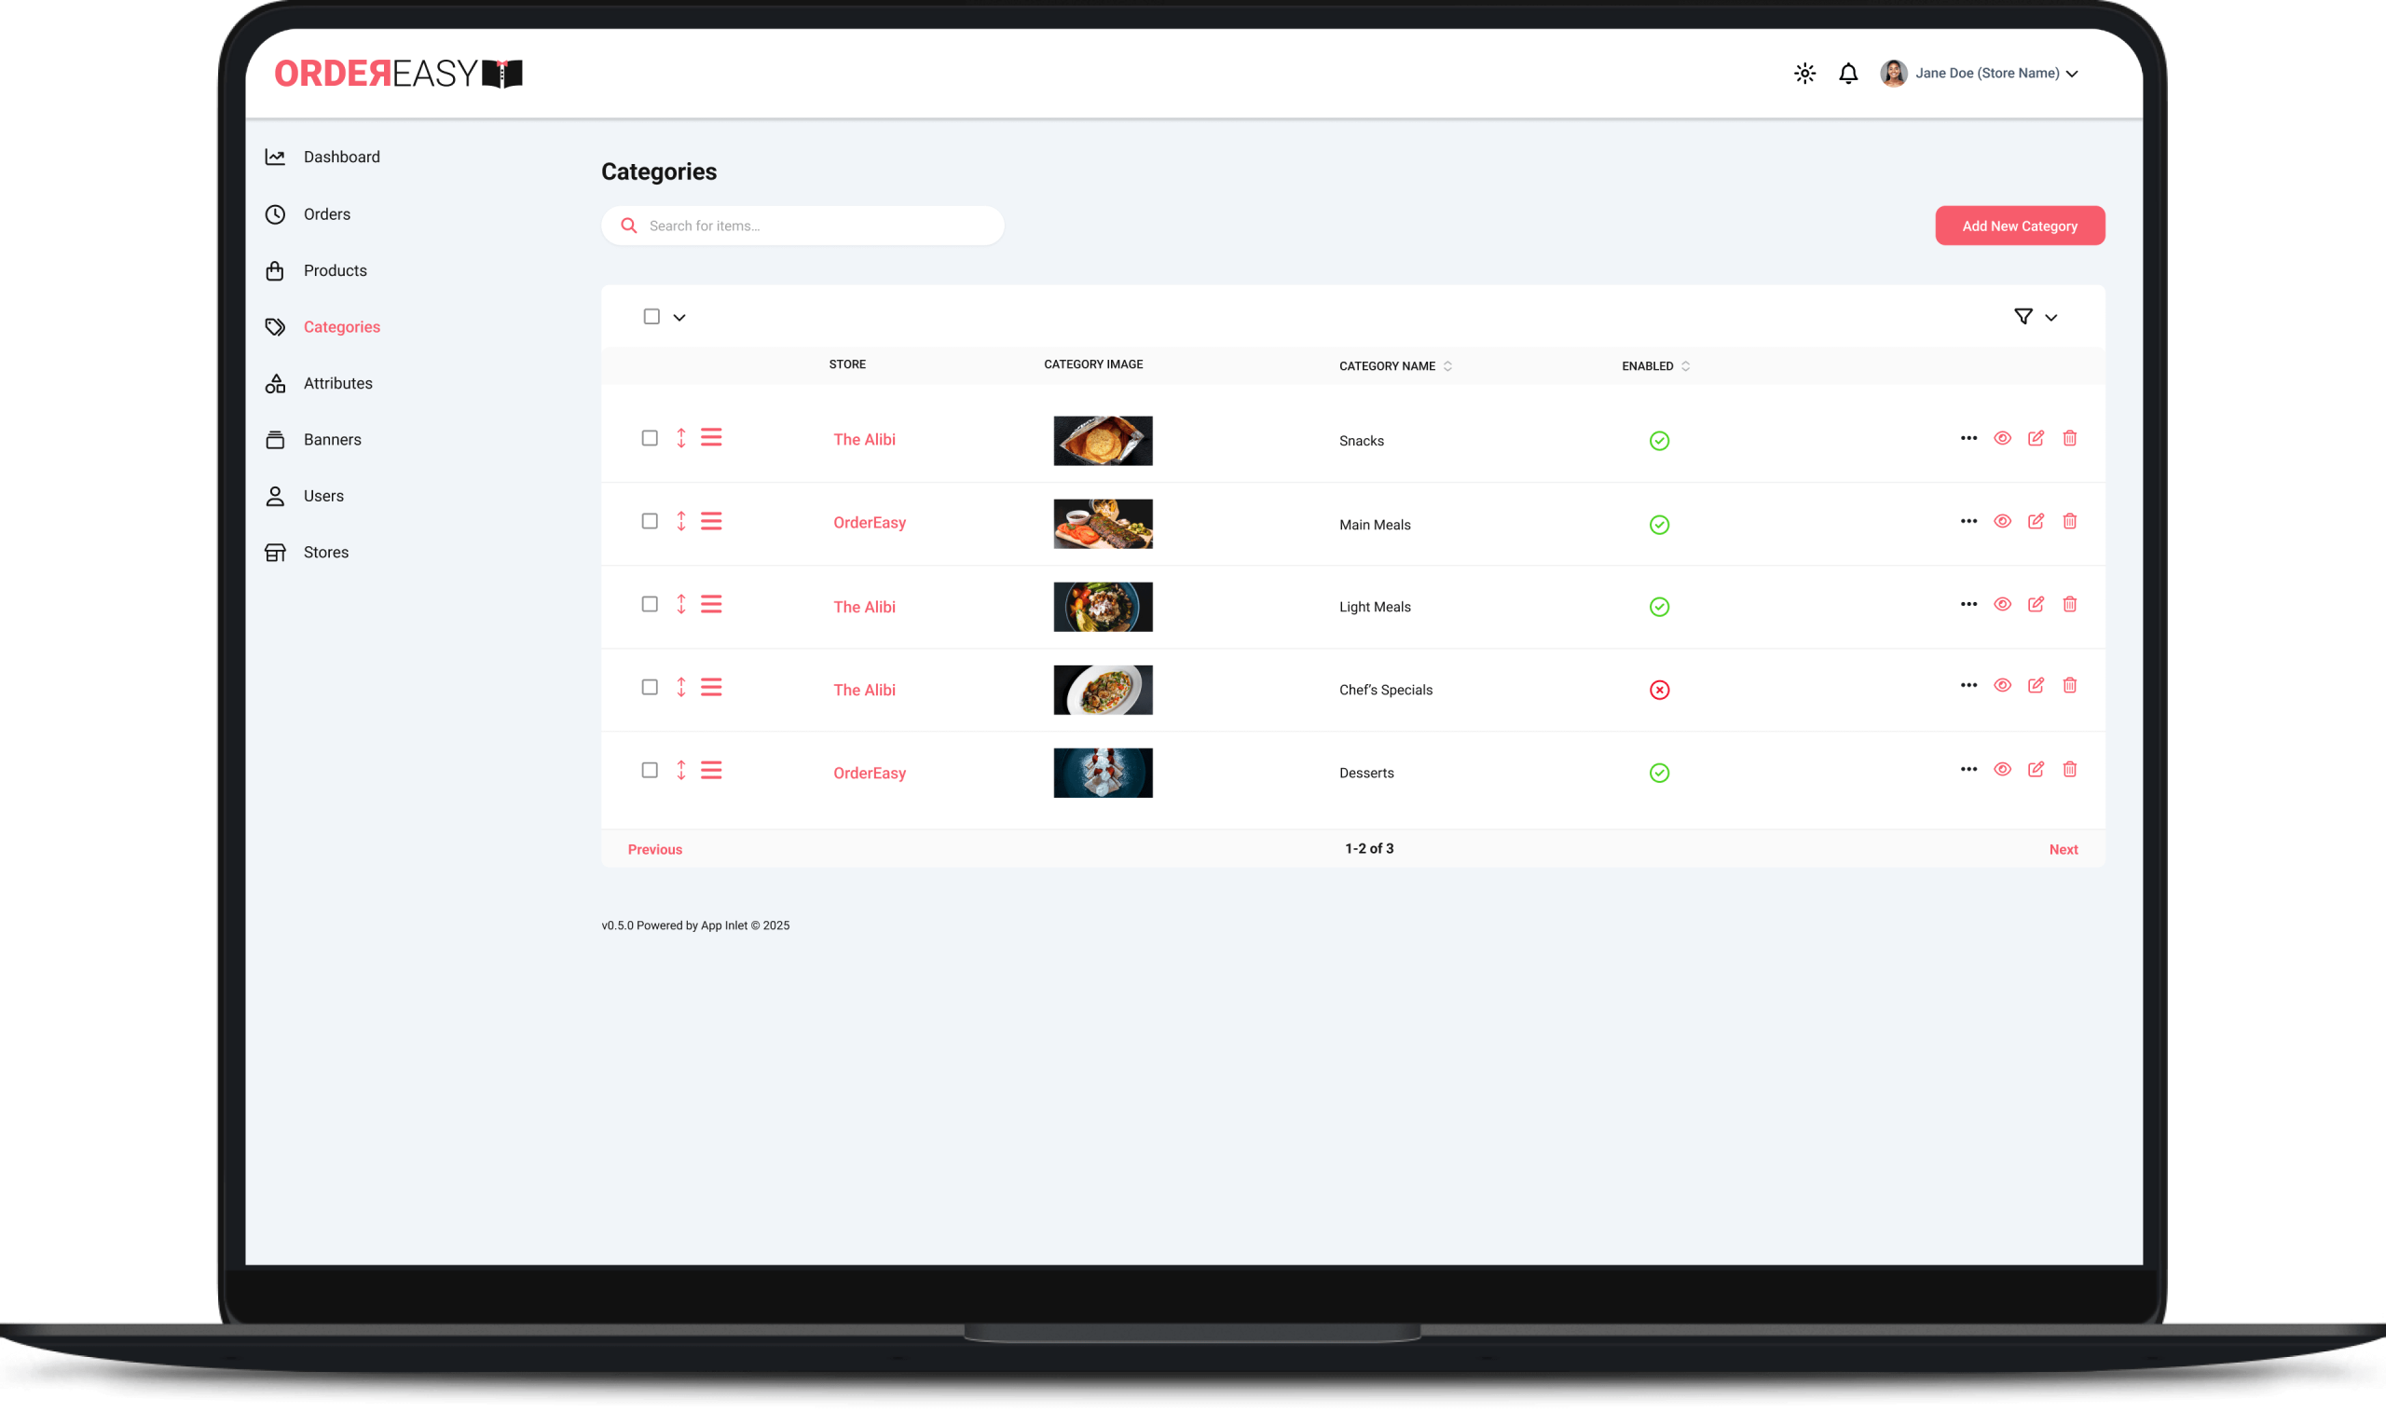2386x1426 pixels.
Task: Click the Search for items field
Action: [816, 226]
